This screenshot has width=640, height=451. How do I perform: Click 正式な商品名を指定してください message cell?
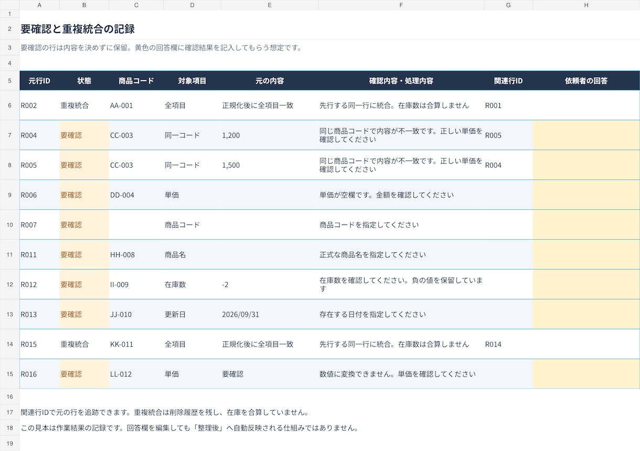401,255
